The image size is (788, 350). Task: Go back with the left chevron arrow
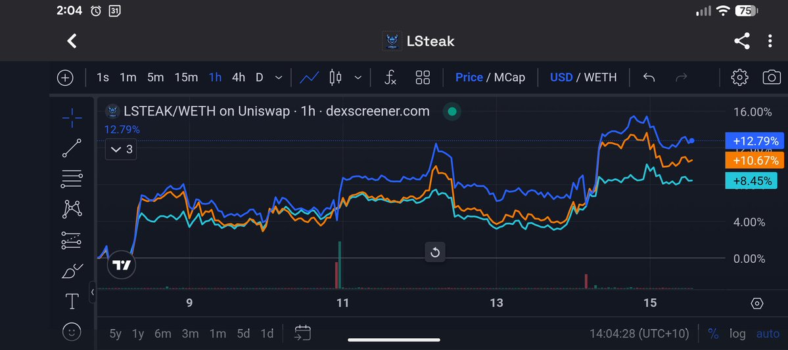point(72,41)
